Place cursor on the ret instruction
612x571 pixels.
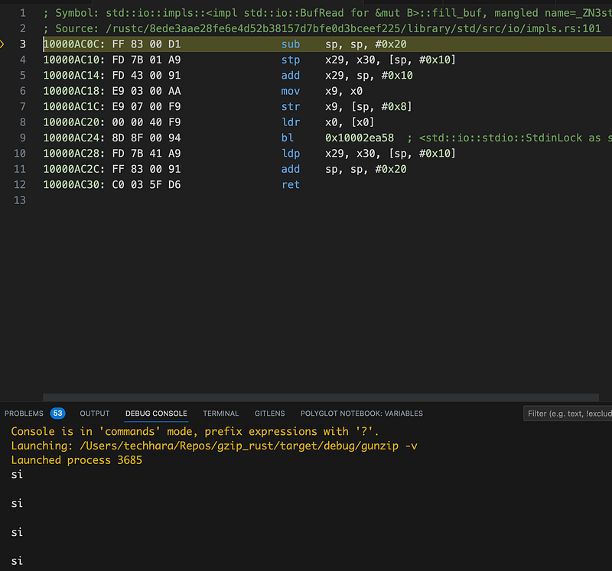(291, 185)
